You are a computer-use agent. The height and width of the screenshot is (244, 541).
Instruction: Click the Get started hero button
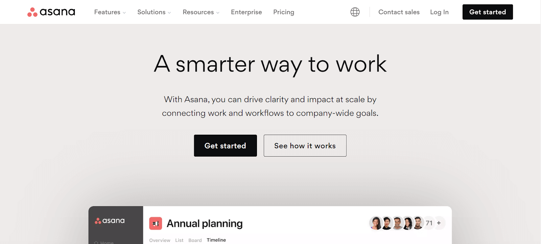(225, 145)
